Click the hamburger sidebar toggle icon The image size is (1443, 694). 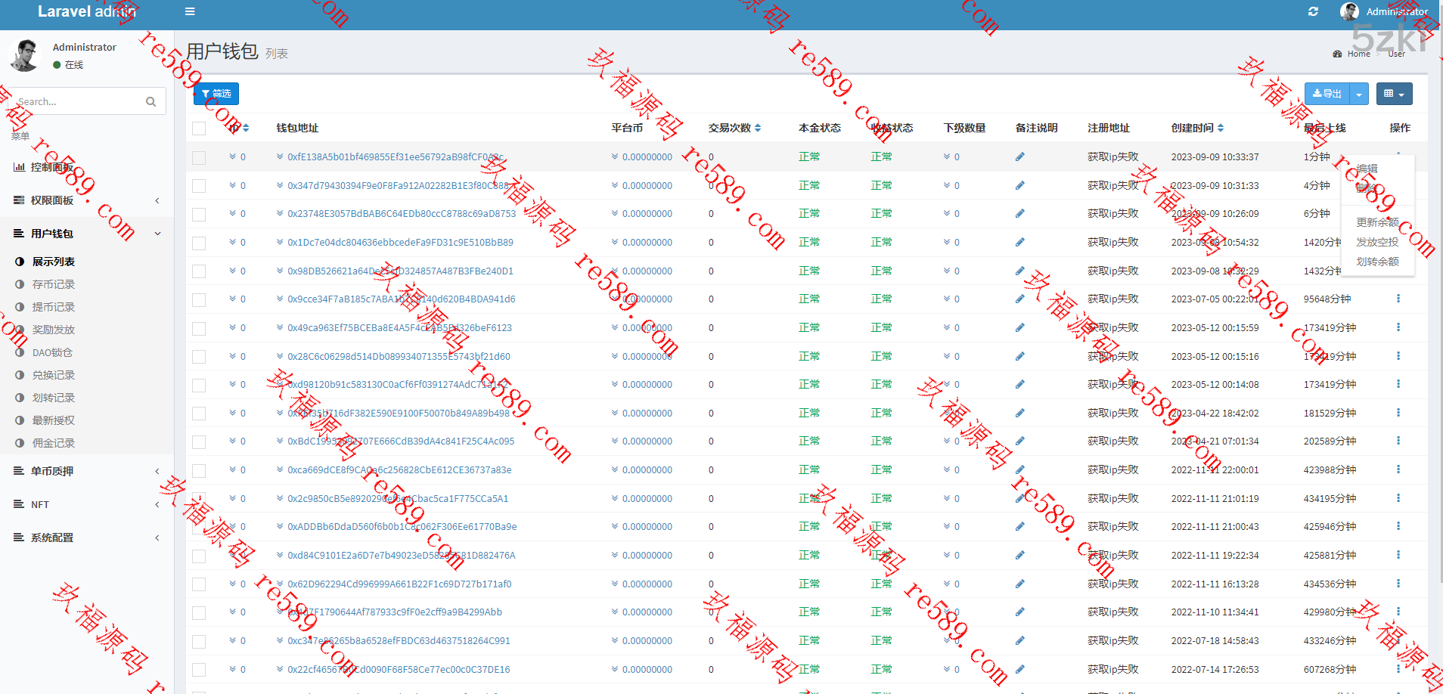pos(190,11)
